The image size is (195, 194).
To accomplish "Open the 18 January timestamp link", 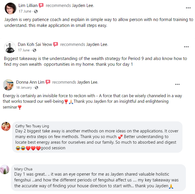I will coord(24,88).
